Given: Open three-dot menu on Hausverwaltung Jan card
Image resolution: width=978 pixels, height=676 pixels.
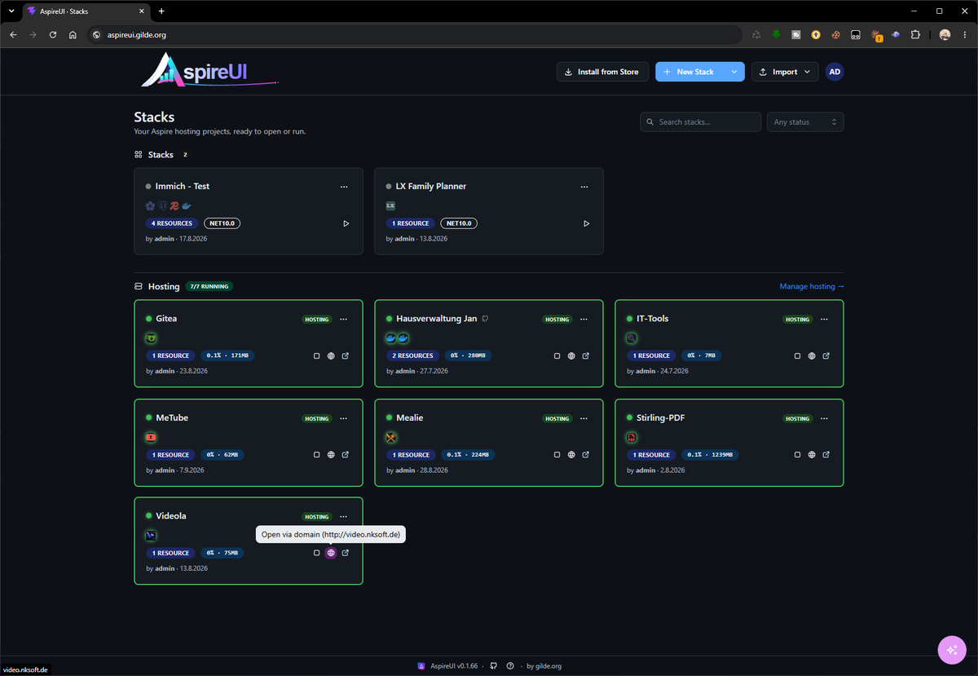Looking at the screenshot, I should 584,320.
